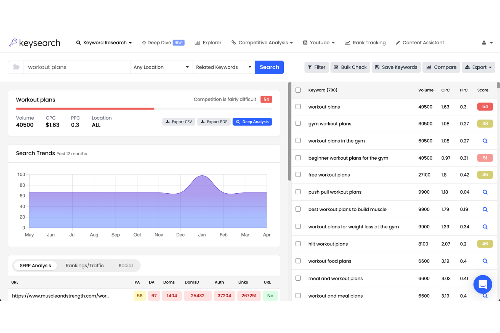
Task: Click inside the keyword search field
Action: coord(76,67)
